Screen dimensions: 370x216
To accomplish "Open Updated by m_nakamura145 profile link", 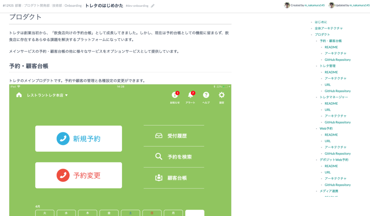I will point(360,6).
